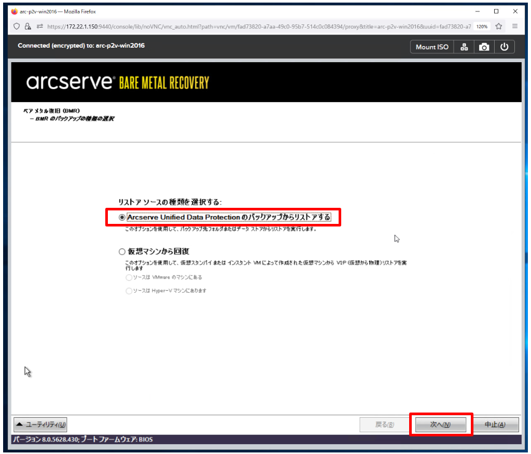Viewport: 531px width, 454px height.
Task: Select restore from Arcserve Unified Data Protection backup
Action: pyautogui.click(x=122, y=217)
